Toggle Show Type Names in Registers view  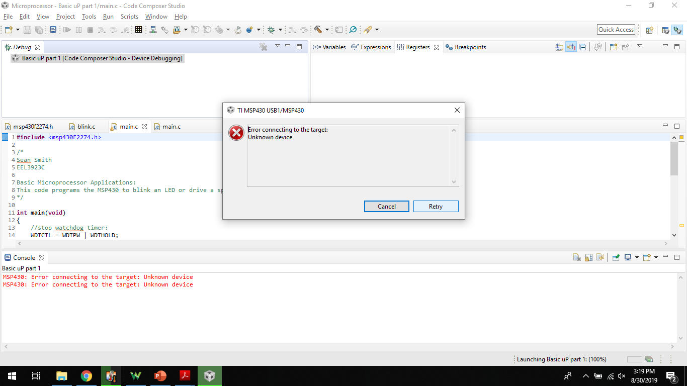tap(559, 47)
